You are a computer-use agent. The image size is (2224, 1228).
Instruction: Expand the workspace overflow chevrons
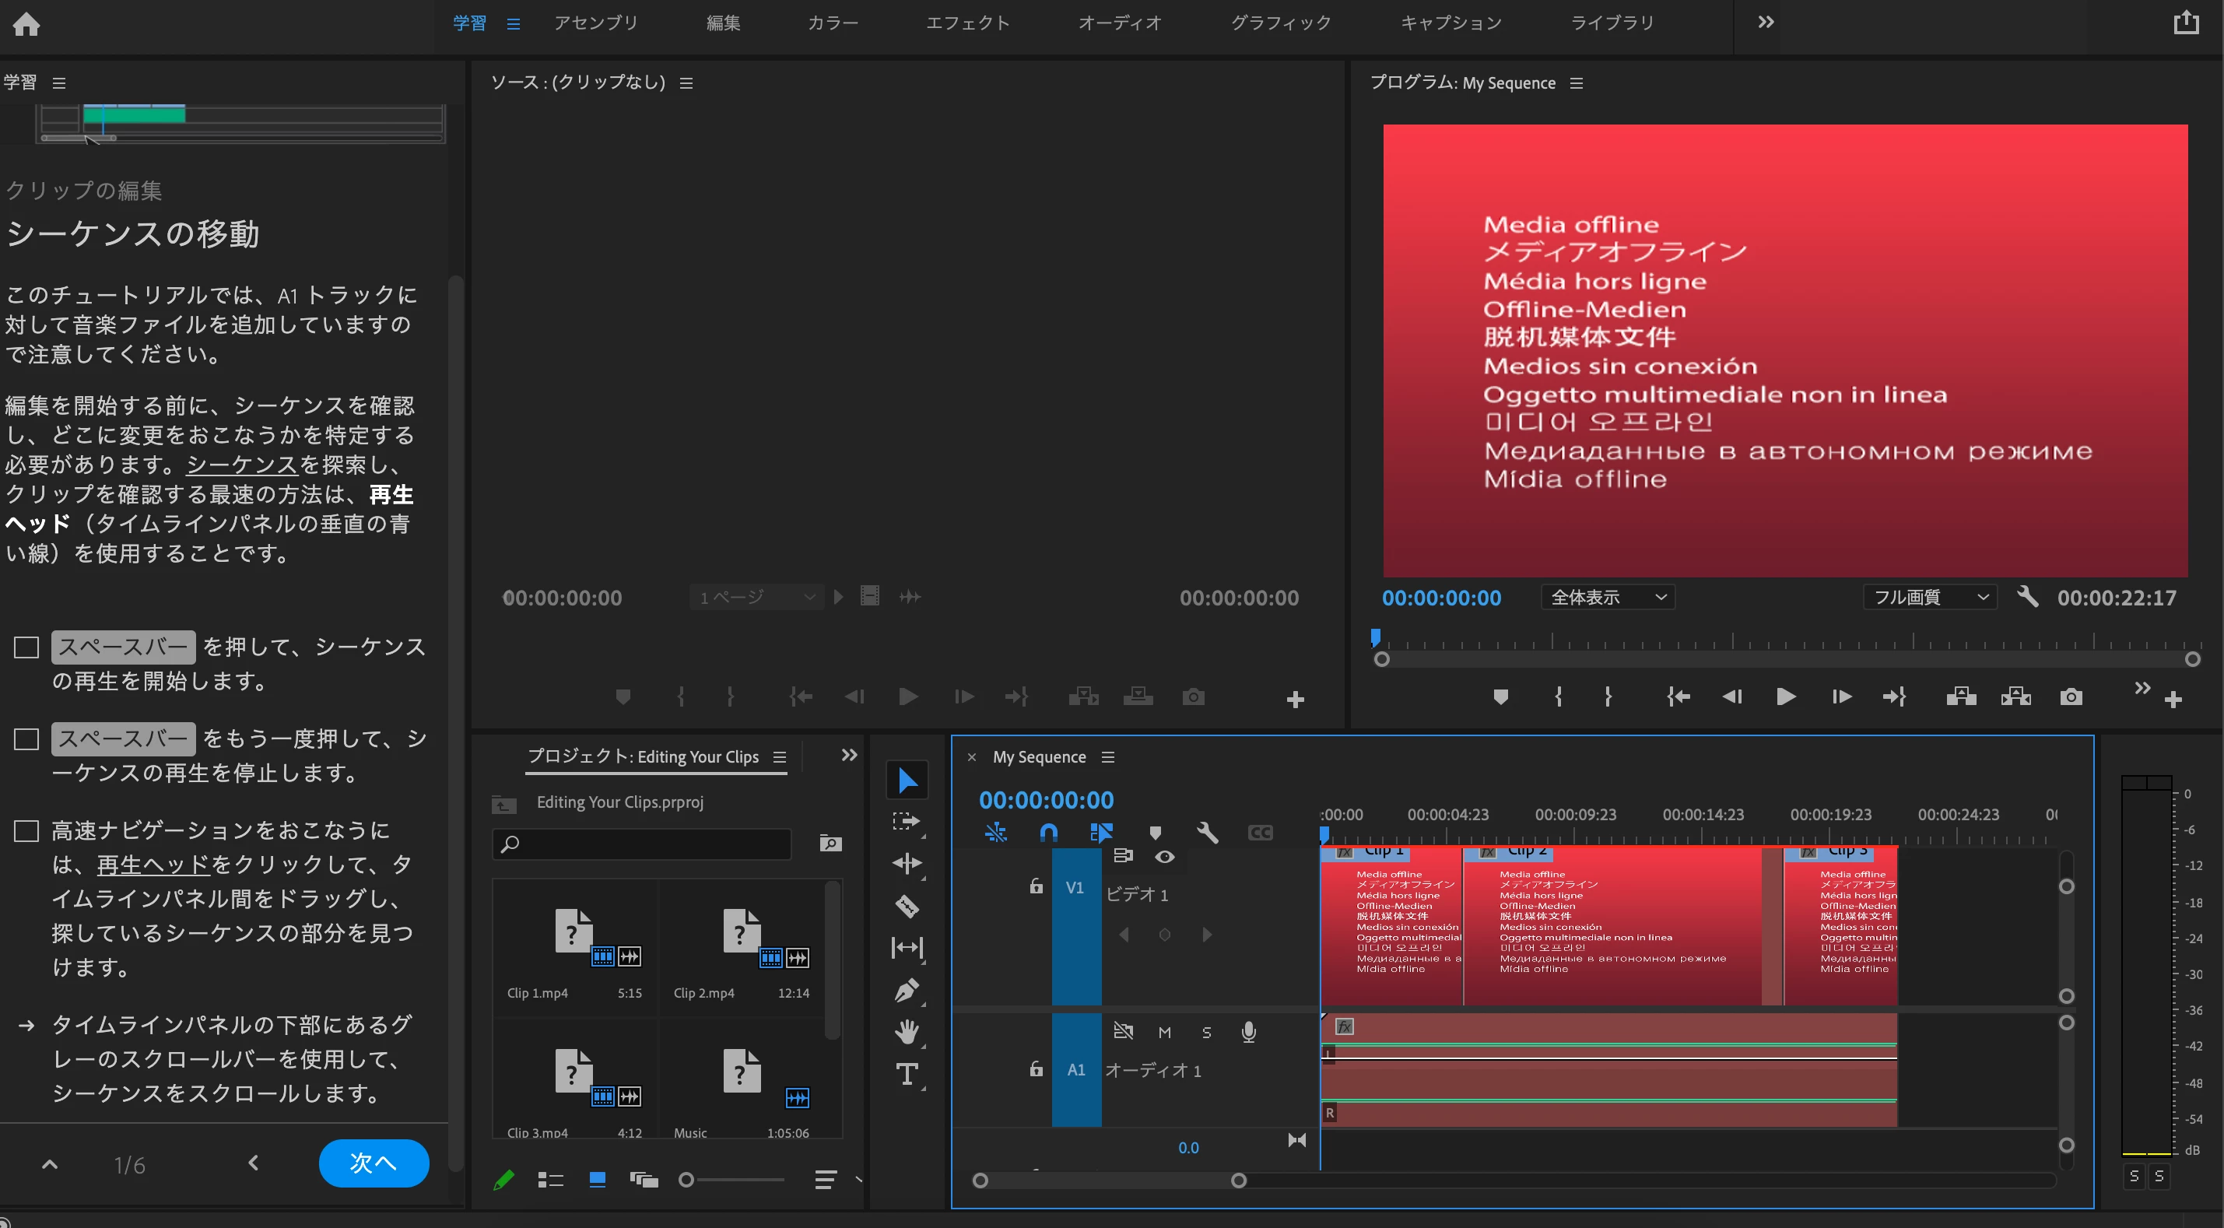tap(1766, 23)
